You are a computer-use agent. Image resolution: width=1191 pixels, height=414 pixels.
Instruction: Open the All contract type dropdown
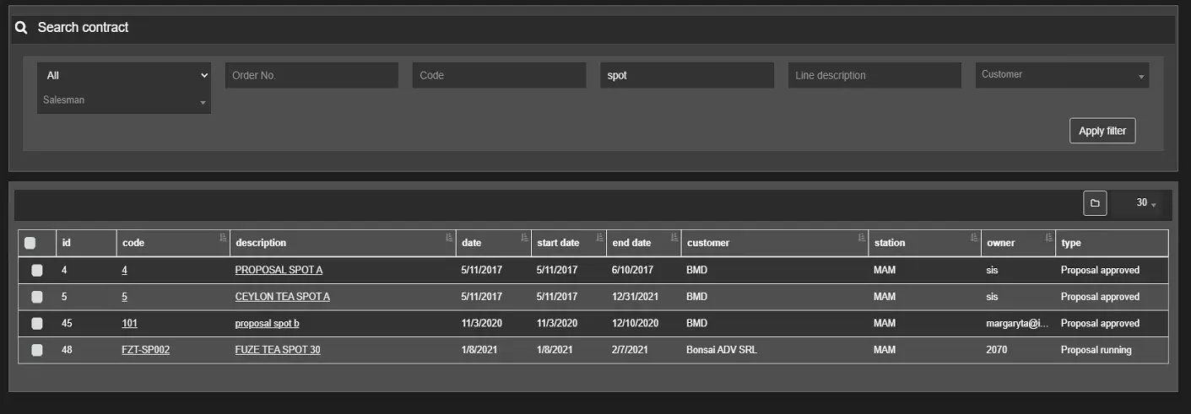pos(124,75)
